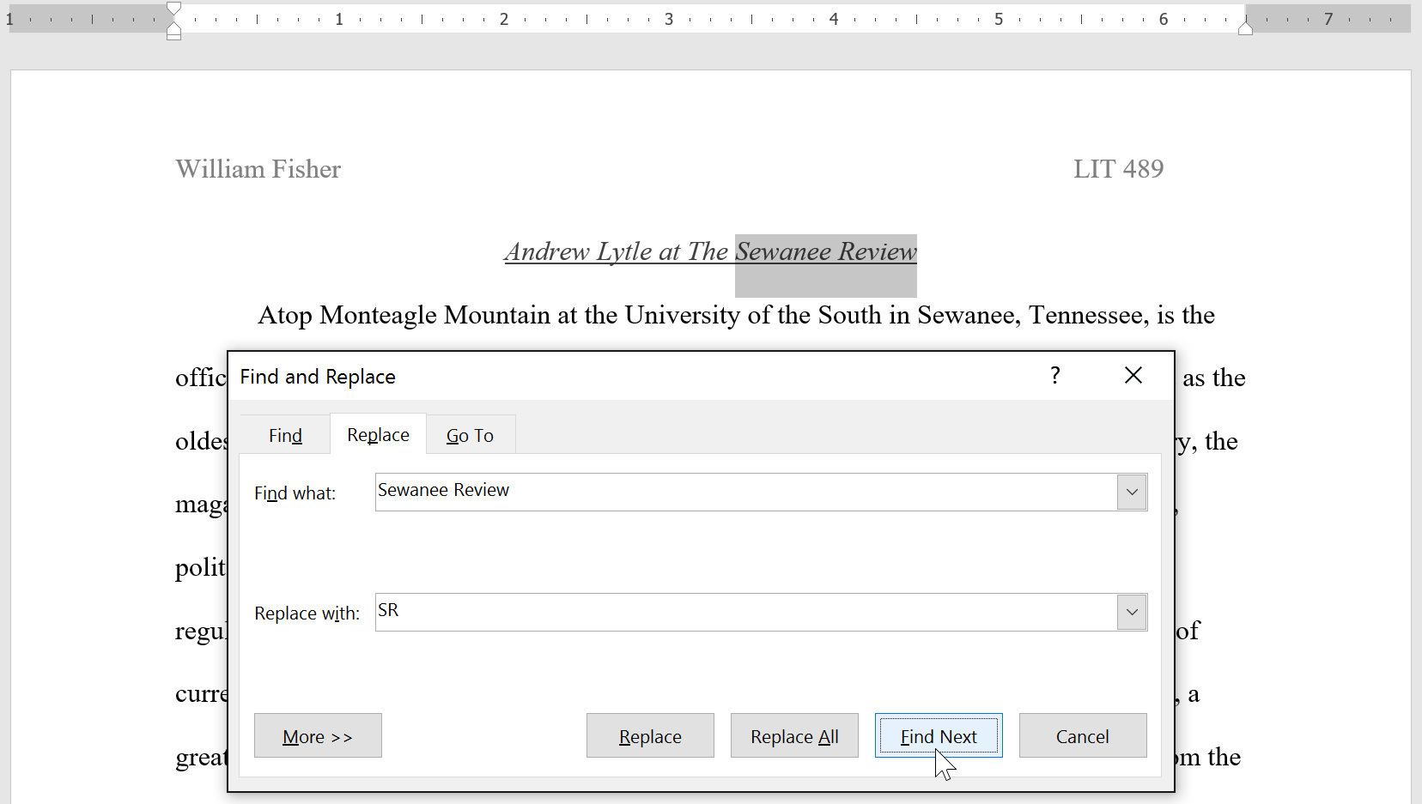
Task: Cancel the Find and Replace dialog
Action: [1082, 735]
